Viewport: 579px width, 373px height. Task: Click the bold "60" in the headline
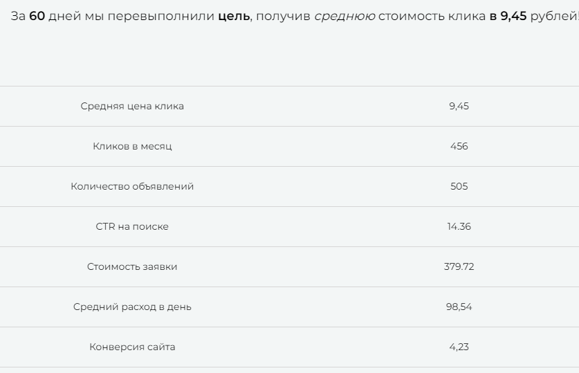pos(37,16)
